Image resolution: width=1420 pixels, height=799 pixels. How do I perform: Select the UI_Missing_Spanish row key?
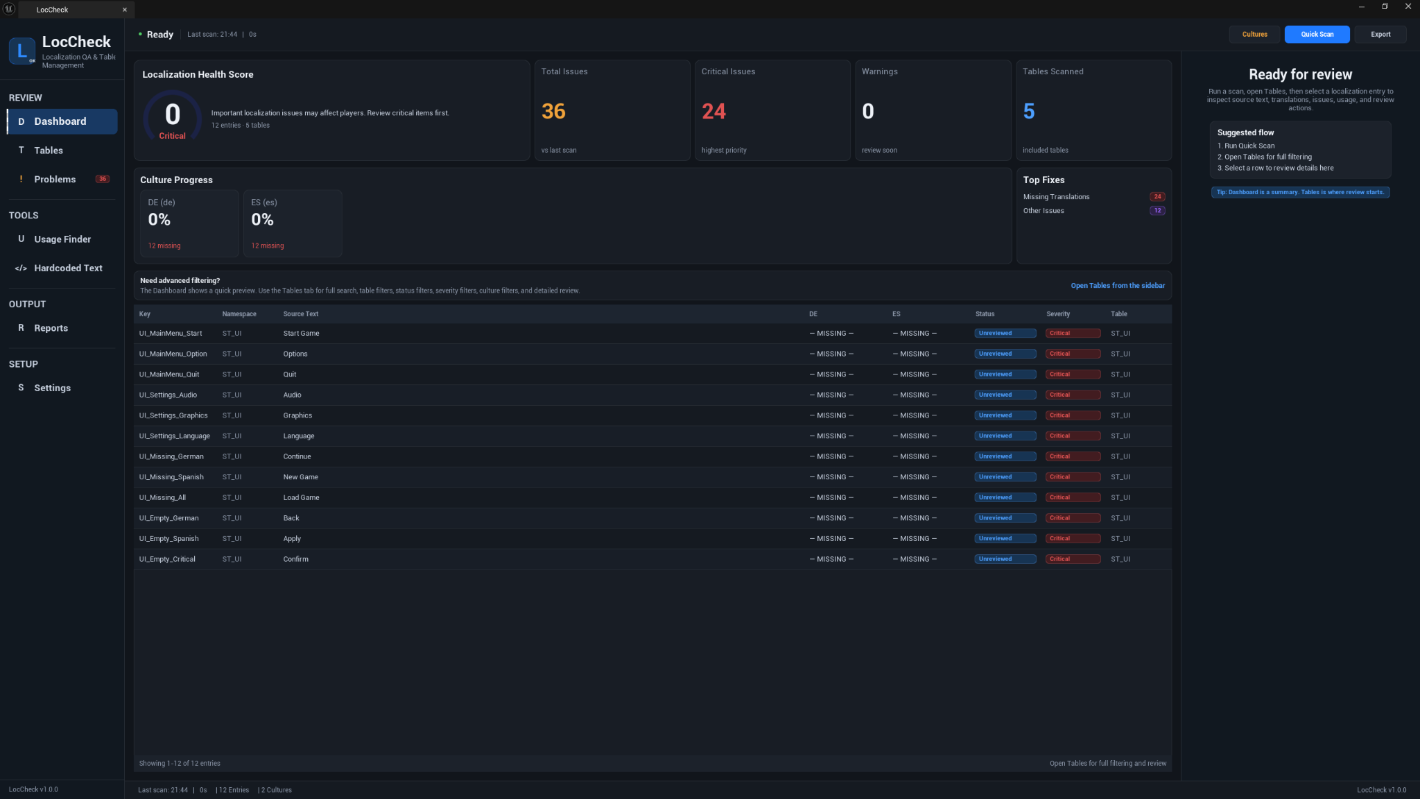pyautogui.click(x=171, y=477)
